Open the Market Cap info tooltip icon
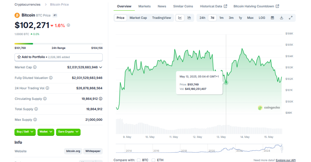The width and height of the screenshot is (311, 162). tap(35, 67)
